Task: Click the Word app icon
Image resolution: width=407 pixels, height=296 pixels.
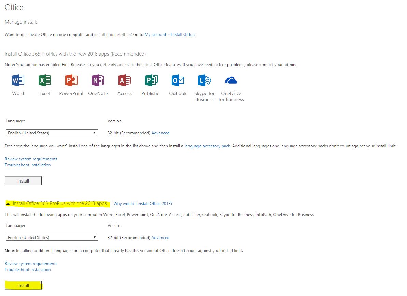Action: (18, 80)
